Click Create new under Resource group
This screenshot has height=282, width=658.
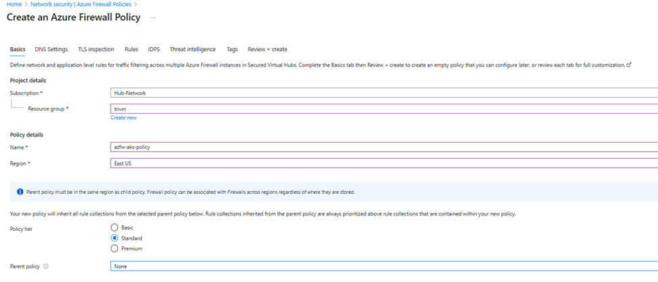pos(124,118)
